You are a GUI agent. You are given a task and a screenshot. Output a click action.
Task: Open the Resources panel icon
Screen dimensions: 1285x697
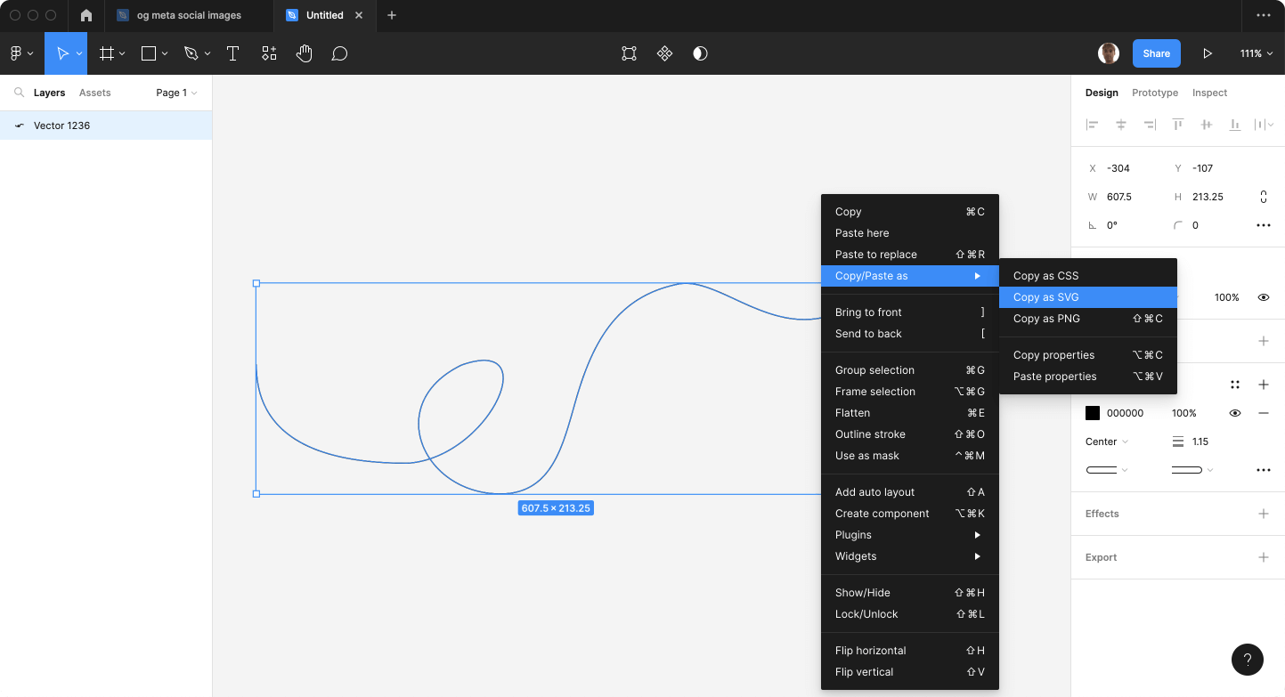pos(269,53)
